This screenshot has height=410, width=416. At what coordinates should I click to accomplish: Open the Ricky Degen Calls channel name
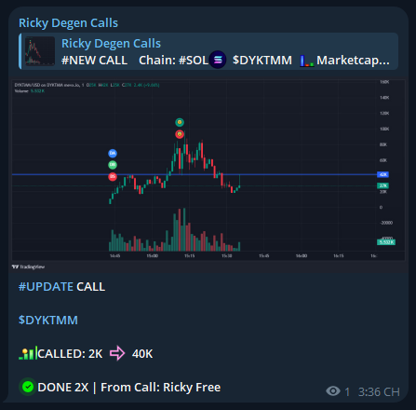tap(68, 23)
